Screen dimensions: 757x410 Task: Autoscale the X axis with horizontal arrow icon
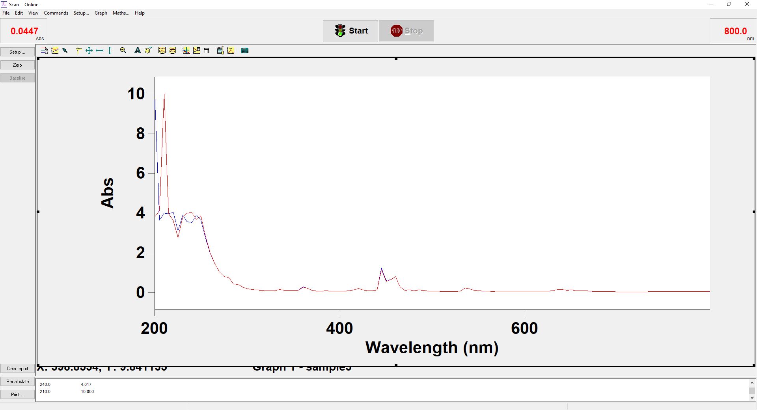pyautogui.click(x=99, y=50)
